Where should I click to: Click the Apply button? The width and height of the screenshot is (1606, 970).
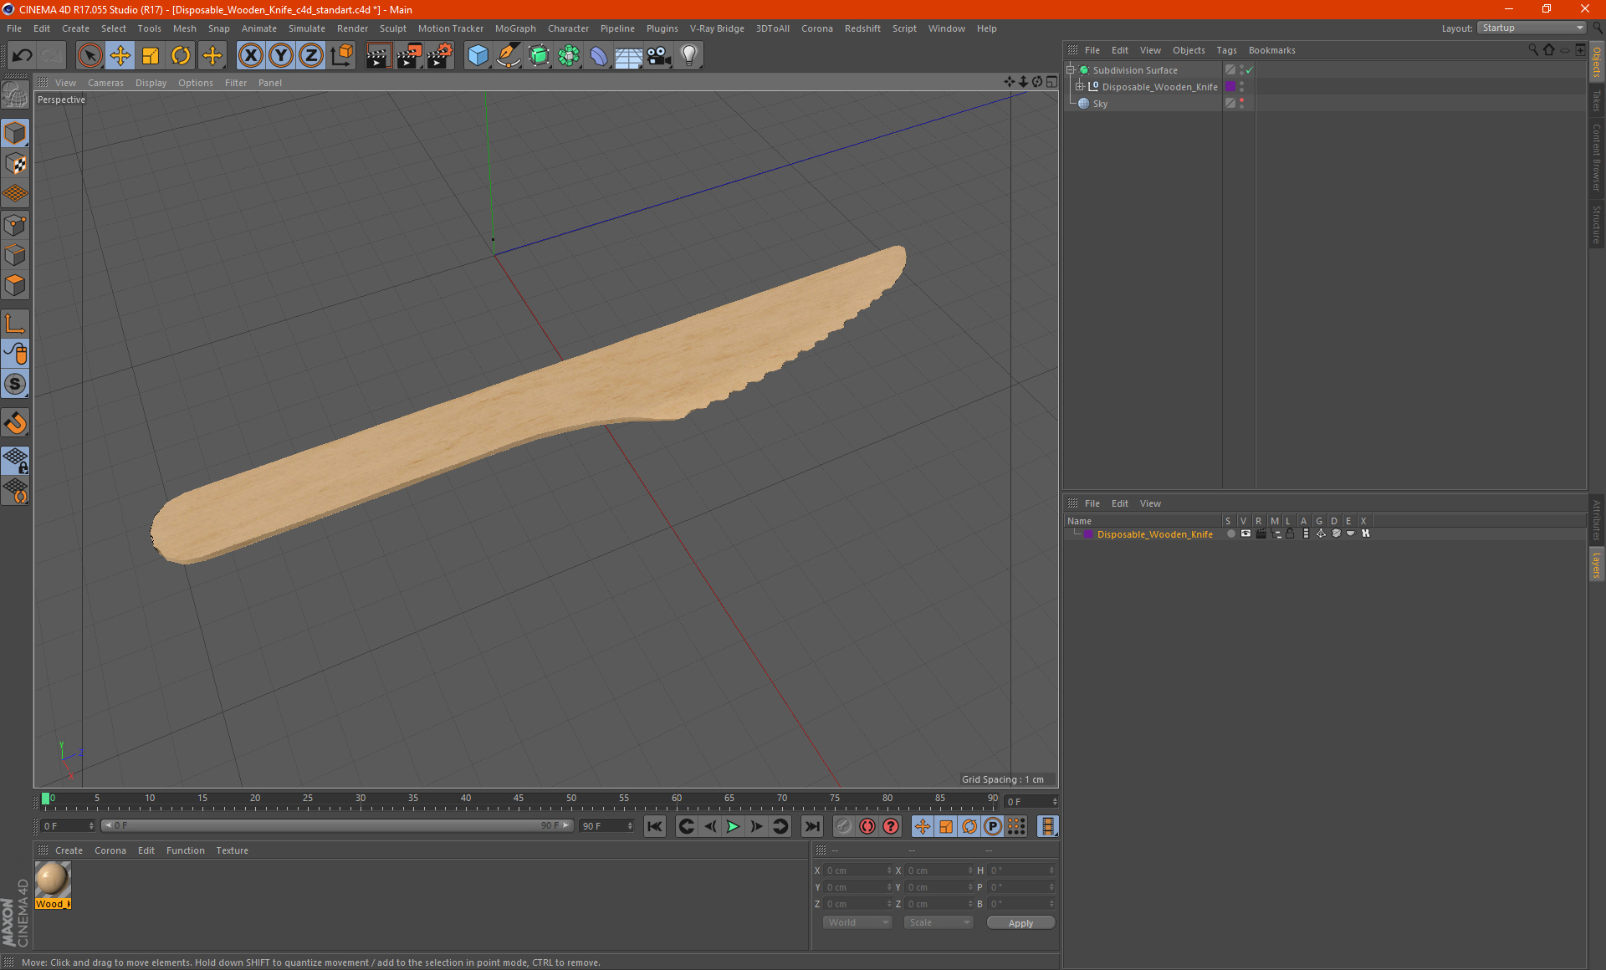(x=1020, y=923)
